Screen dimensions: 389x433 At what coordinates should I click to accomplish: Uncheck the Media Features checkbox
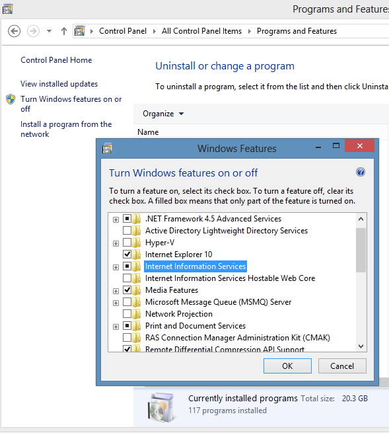click(x=127, y=290)
